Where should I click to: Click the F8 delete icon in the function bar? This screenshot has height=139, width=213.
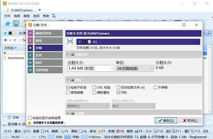click(x=118, y=131)
